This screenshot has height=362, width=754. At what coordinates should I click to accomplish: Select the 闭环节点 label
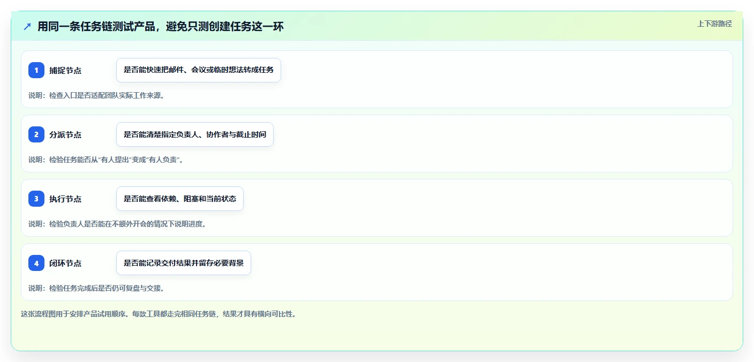tap(65, 263)
